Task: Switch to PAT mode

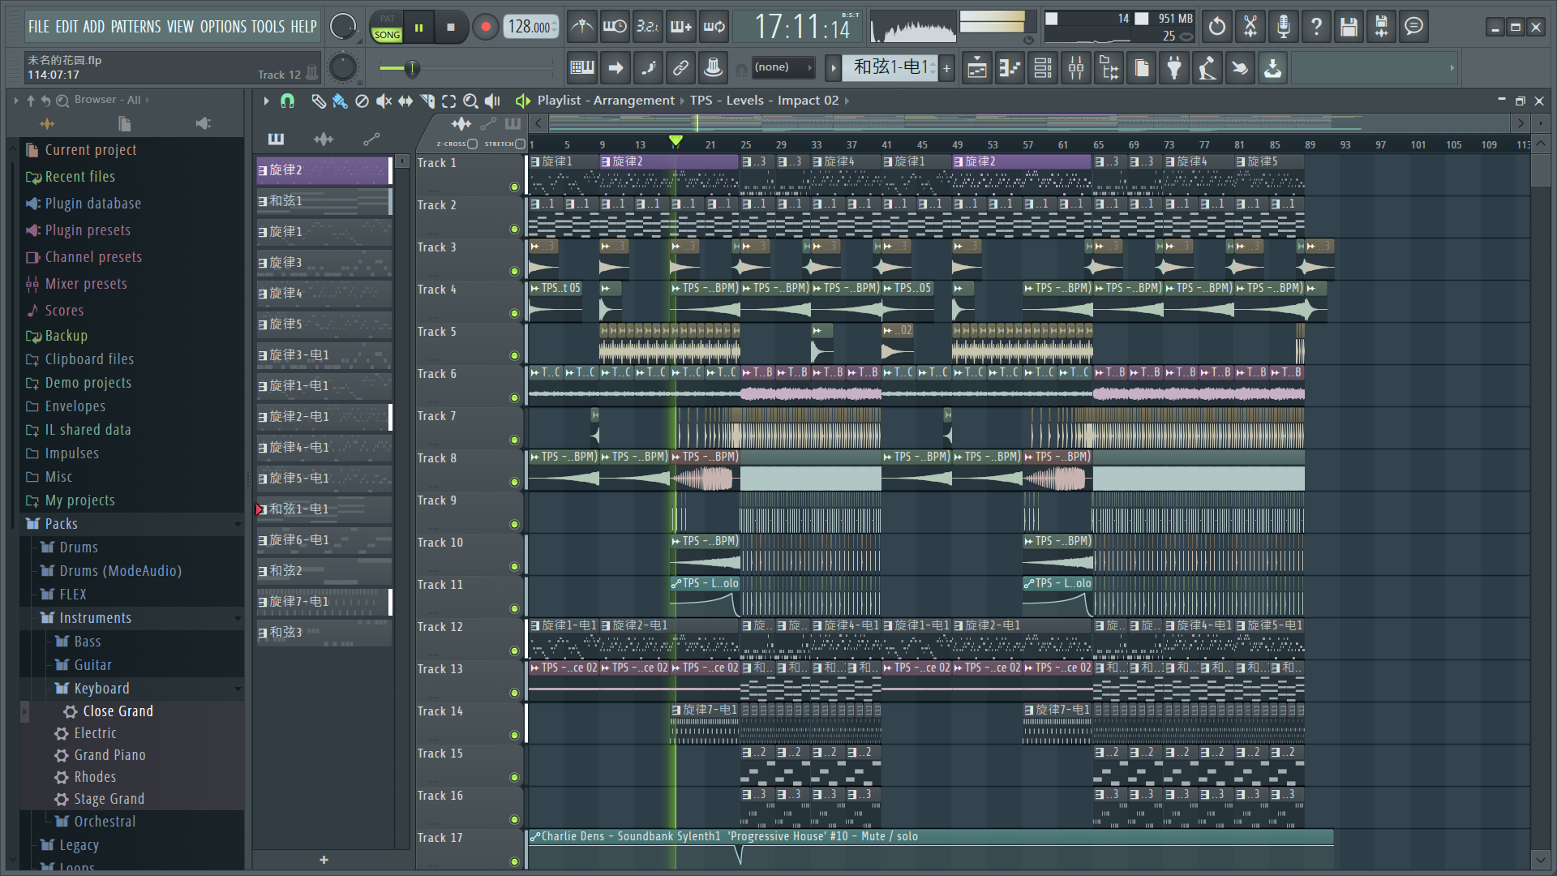Action: 387,19
